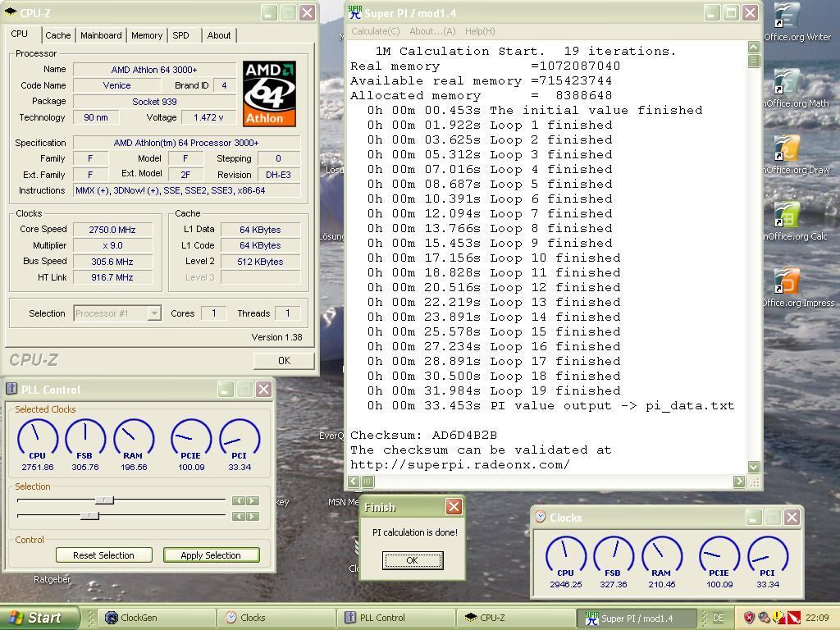Click OK in the CPU-Z window

[x=284, y=361]
